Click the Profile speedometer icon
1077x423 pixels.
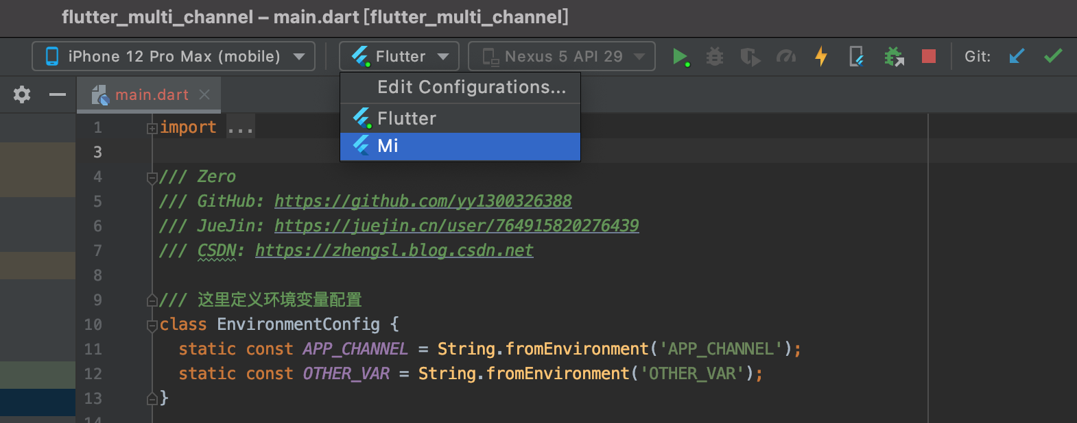[x=785, y=56]
